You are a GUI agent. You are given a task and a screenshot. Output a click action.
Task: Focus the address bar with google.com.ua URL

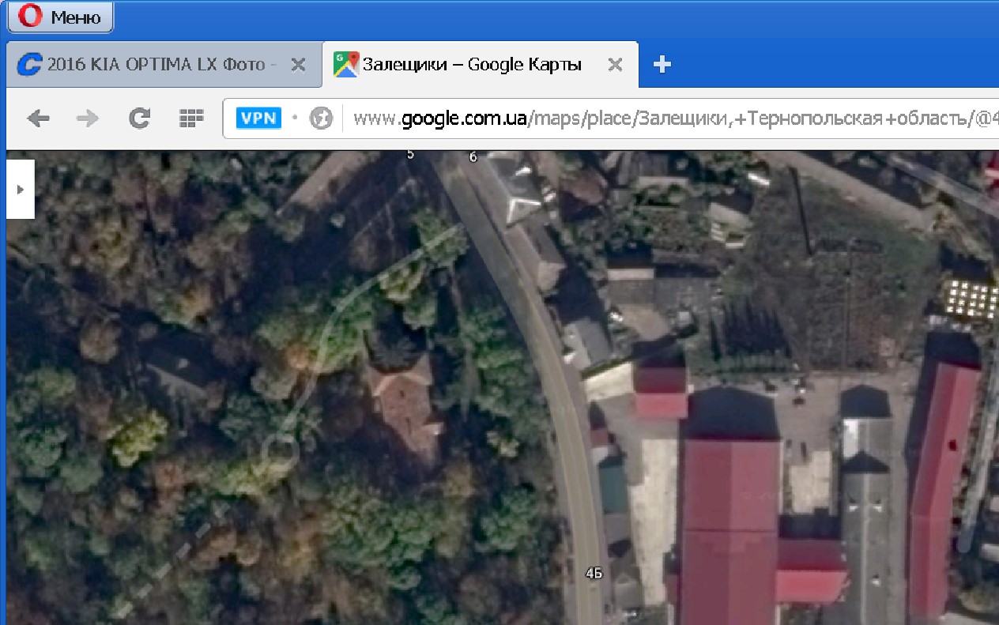tap(672, 119)
